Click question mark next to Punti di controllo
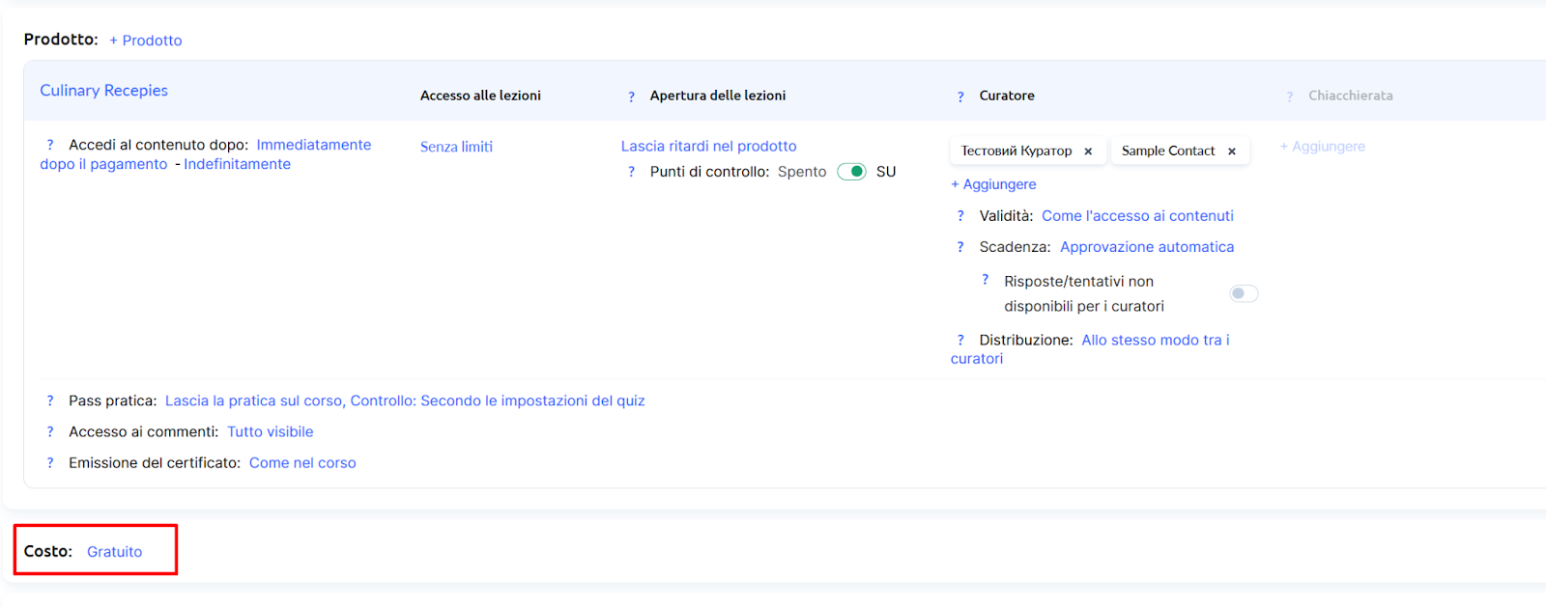Viewport: 1546px width, 607px height. pyautogui.click(x=631, y=172)
